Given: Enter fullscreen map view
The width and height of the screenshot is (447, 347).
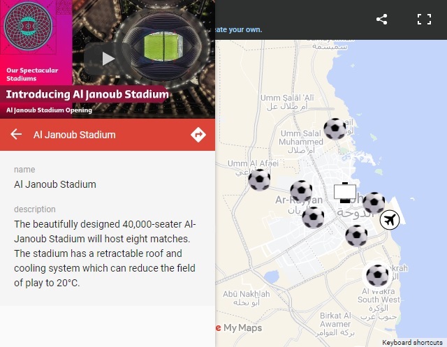Looking at the screenshot, I should [424, 19].
